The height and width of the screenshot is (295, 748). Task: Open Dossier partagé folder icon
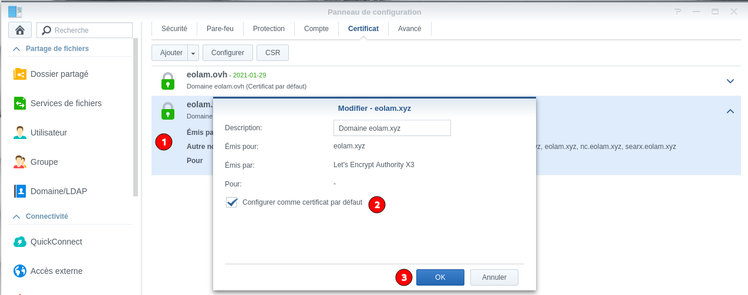[x=20, y=74]
